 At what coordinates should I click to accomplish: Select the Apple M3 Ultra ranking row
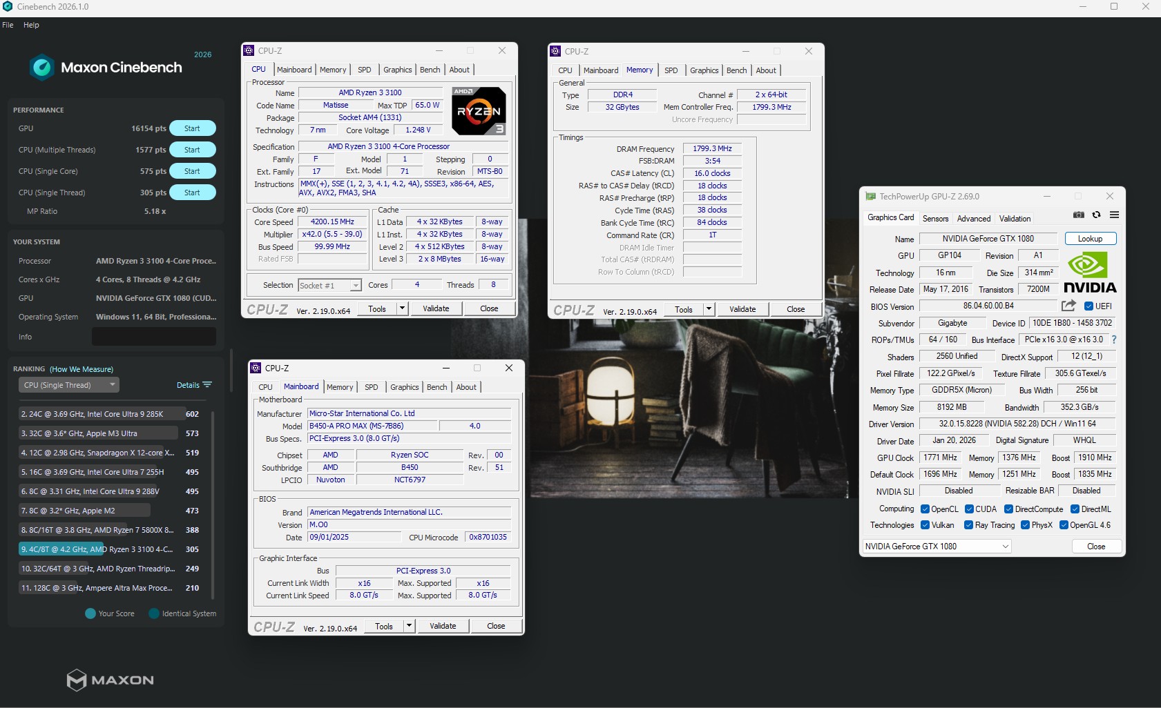click(111, 433)
